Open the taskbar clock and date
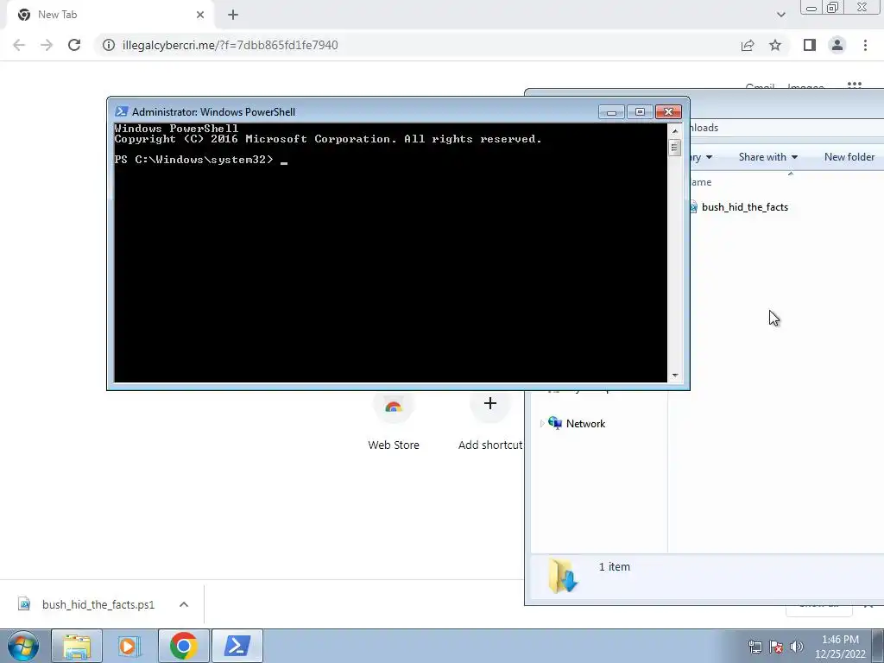The image size is (884, 663). 840,647
